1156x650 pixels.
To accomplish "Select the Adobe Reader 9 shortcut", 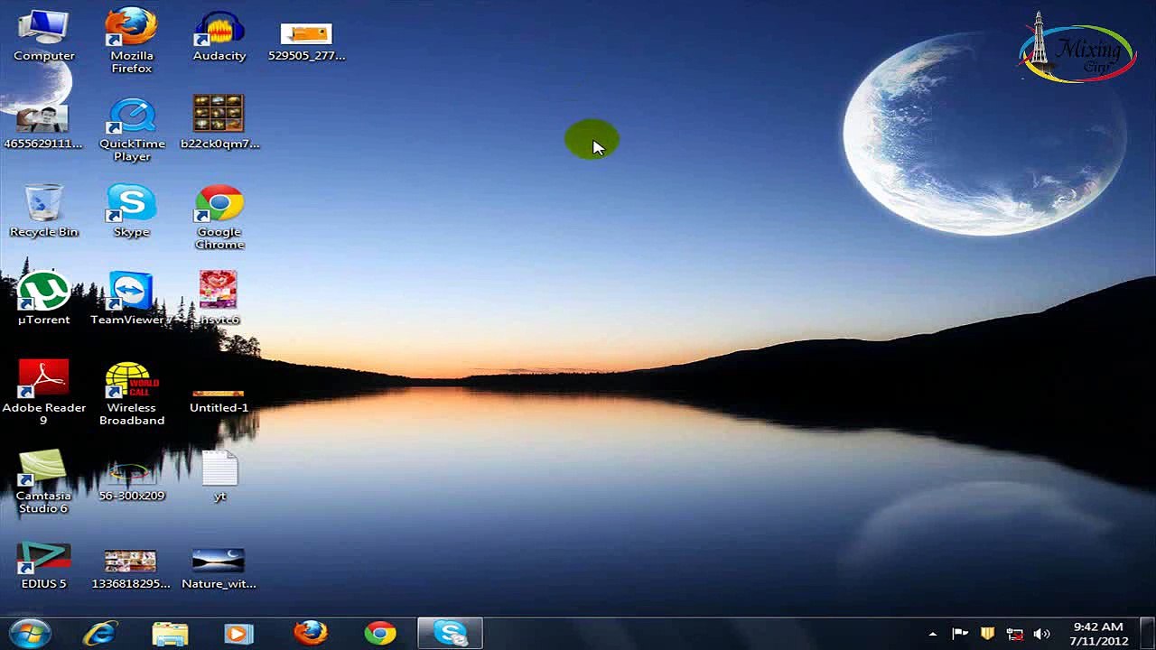I will click(43, 393).
